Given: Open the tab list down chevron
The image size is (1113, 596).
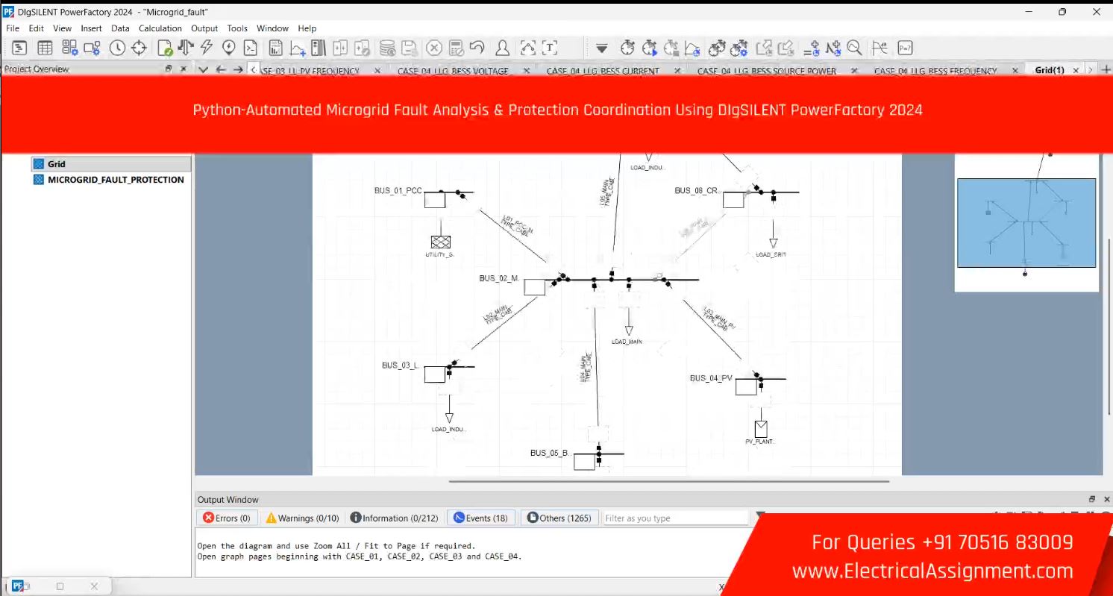Looking at the screenshot, I should pyautogui.click(x=204, y=69).
